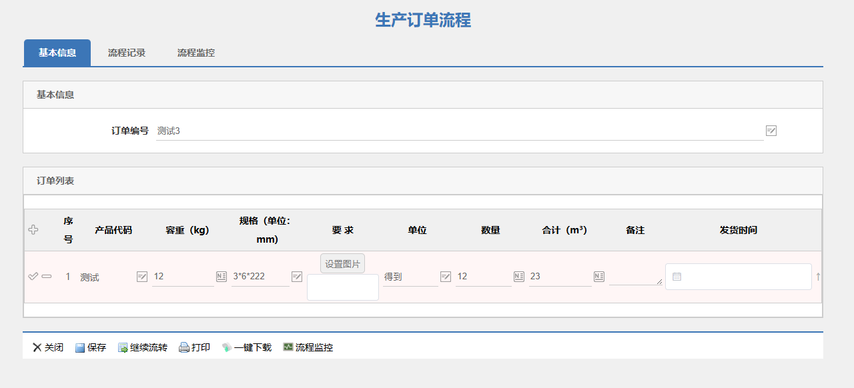Image resolution: width=854 pixels, height=388 pixels.
Task: Switch to the 流程记录 tab
Action: [127, 53]
